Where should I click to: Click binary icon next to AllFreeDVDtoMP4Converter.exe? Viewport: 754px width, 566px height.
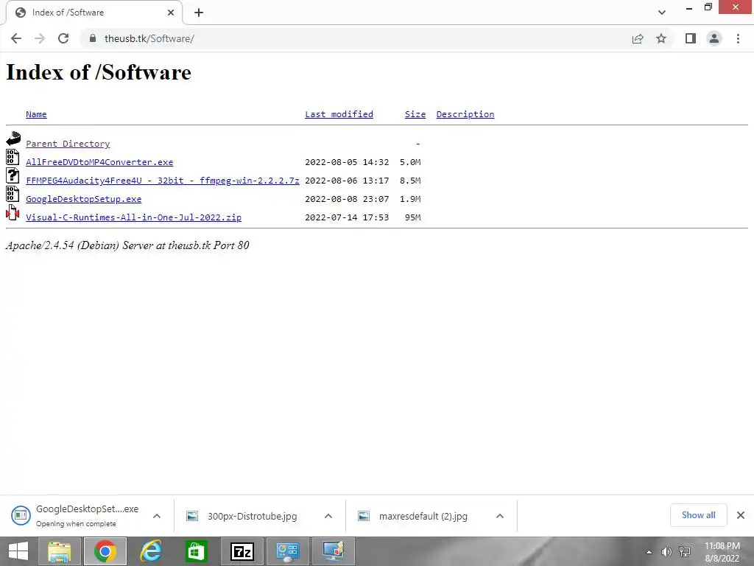13,157
